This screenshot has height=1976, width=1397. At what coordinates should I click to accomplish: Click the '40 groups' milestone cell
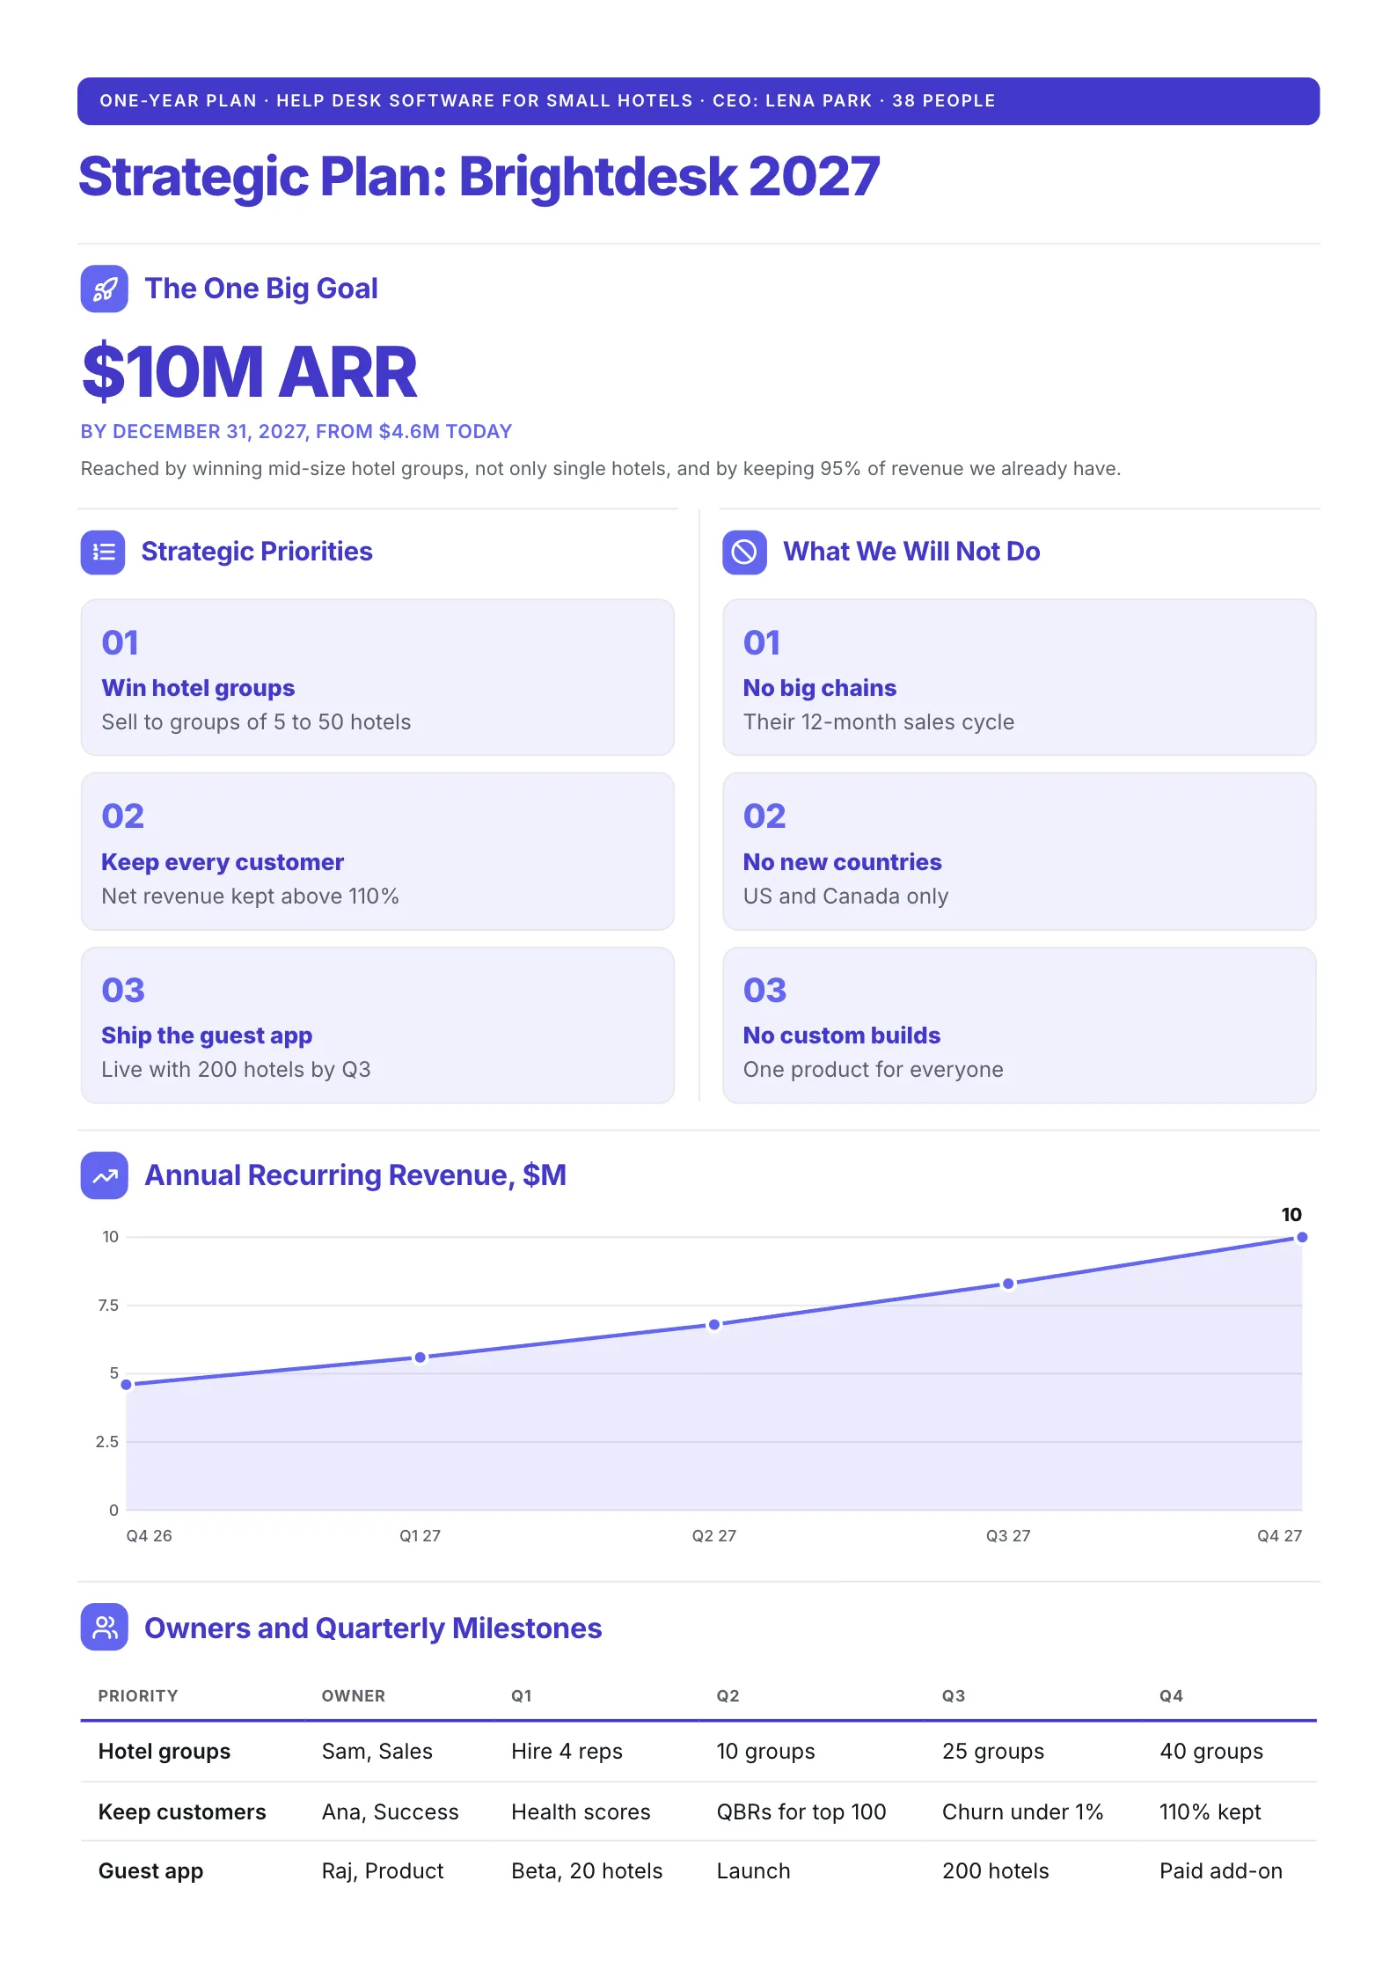point(1211,1752)
